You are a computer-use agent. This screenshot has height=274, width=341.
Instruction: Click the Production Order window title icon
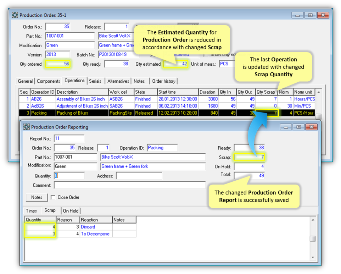[15, 15]
